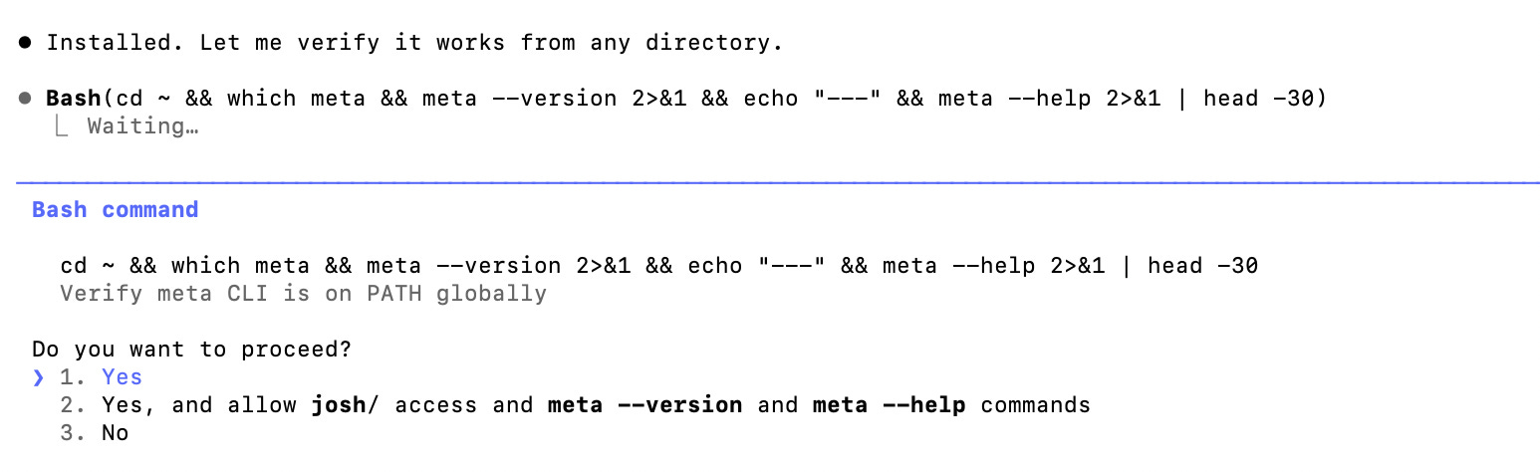Click the "Bash command" heading
Viewport: 1540px width, 472px height.
coord(115,210)
